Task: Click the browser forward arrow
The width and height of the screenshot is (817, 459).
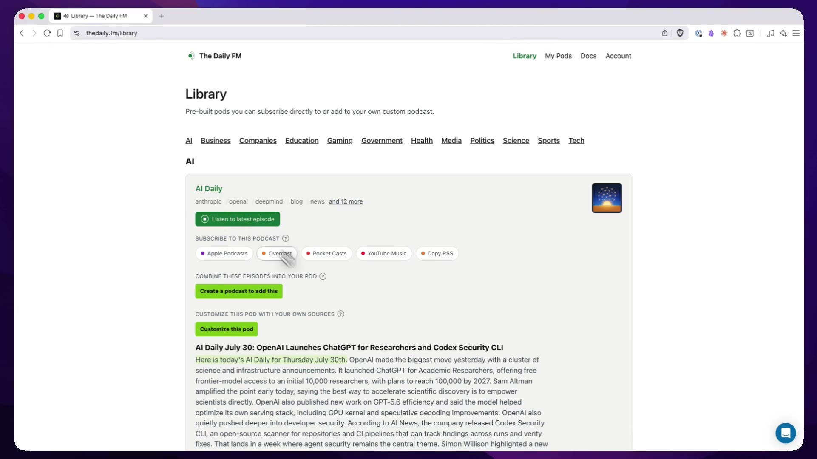Action: [x=34, y=33]
